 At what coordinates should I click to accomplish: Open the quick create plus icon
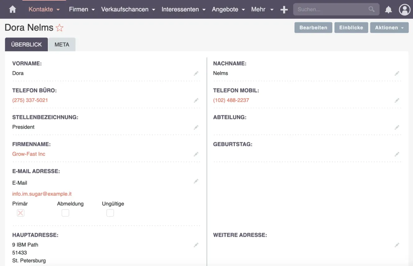click(284, 9)
